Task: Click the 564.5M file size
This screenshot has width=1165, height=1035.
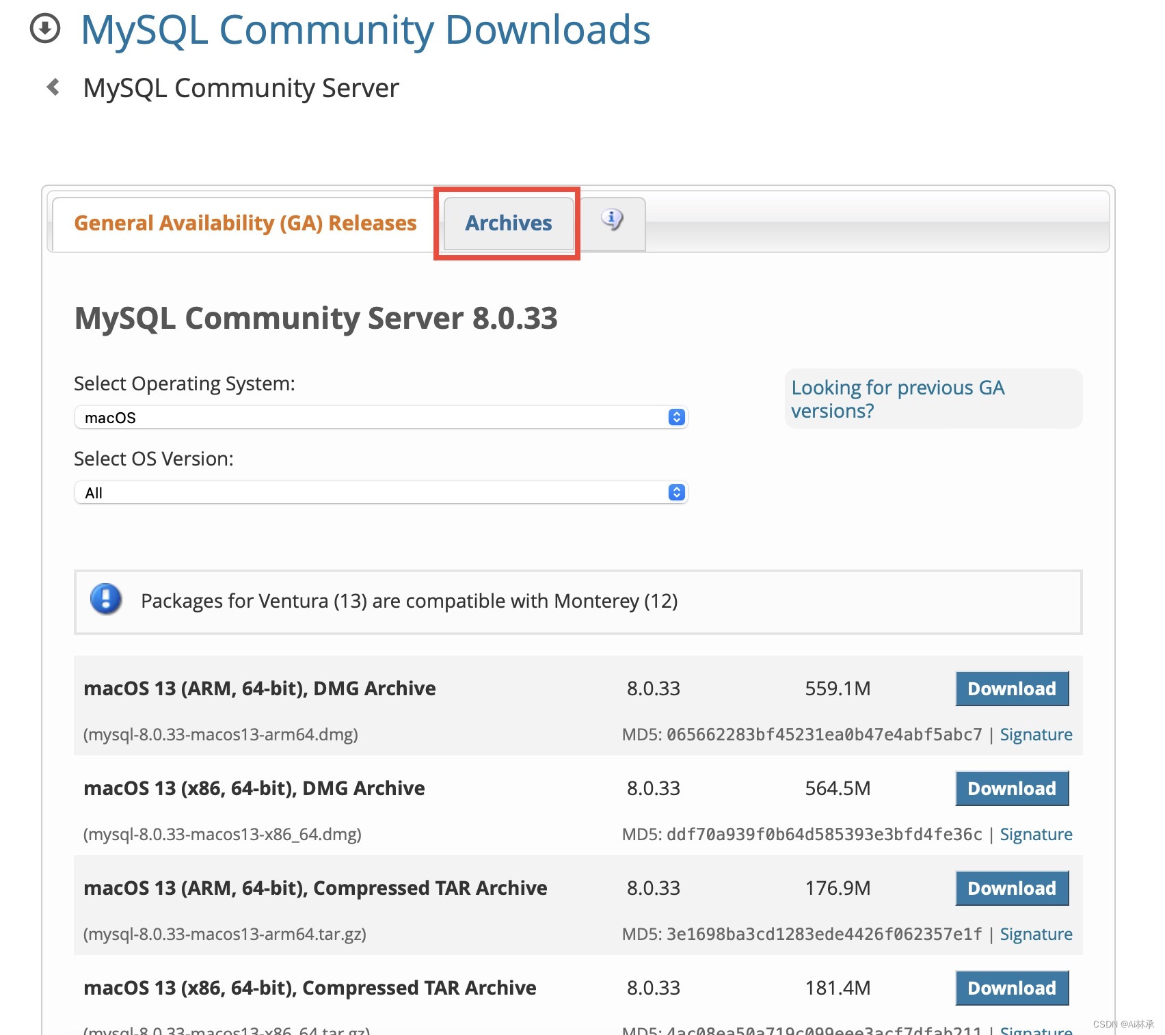Action: click(838, 788)
